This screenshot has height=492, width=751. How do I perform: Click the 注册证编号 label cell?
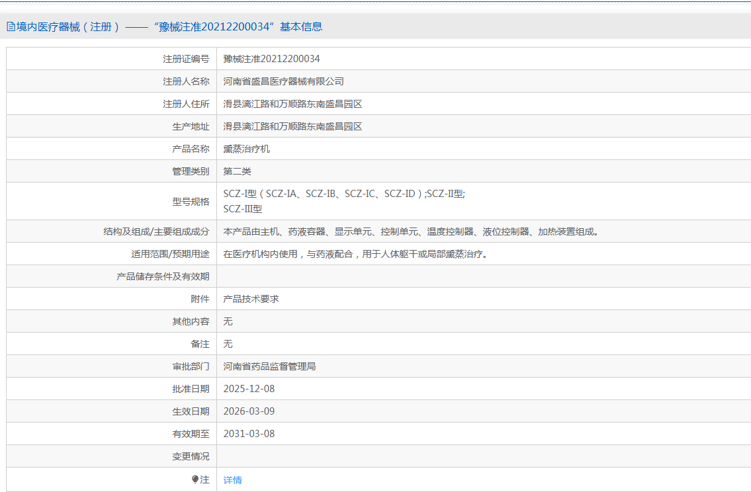186,59
